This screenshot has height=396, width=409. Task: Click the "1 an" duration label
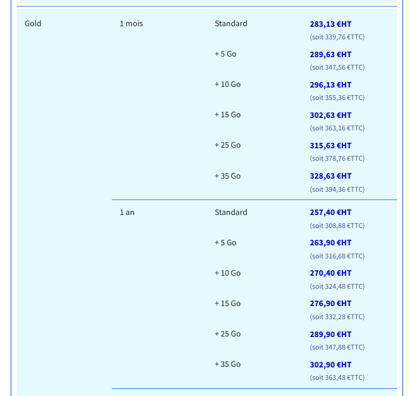(127, 213)
